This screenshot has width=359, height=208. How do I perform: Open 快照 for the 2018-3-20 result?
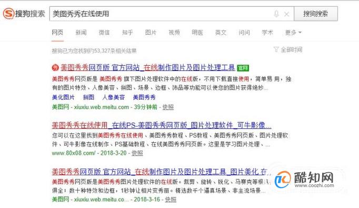pos(137,153)
